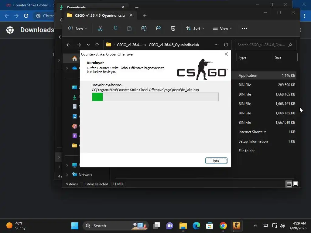311x233 pixels.
Task: Select the File folder row
Action: [x=264, y=151]
